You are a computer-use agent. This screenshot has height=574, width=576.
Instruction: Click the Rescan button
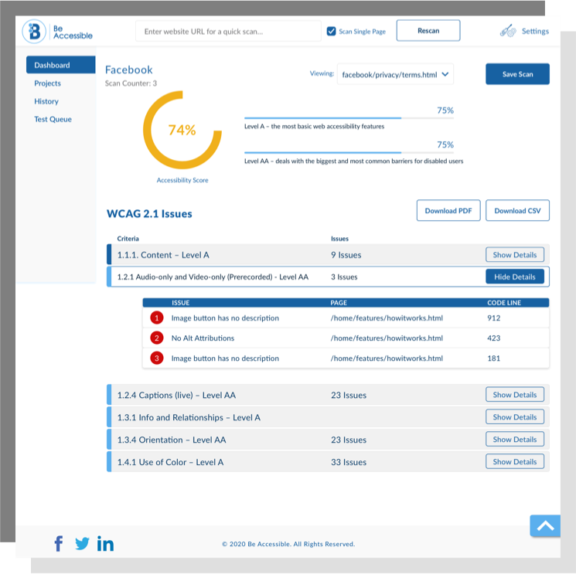[428, 30]
